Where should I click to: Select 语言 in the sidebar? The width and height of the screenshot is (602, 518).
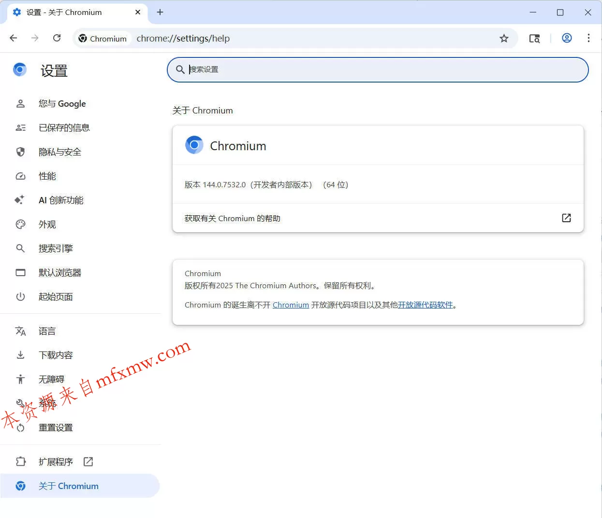click(x=80, y=331)
